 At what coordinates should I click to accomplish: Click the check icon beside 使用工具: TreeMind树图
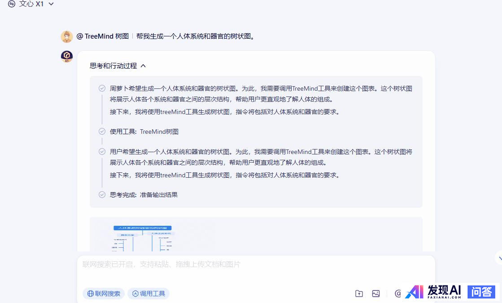(x=102, y=132)
